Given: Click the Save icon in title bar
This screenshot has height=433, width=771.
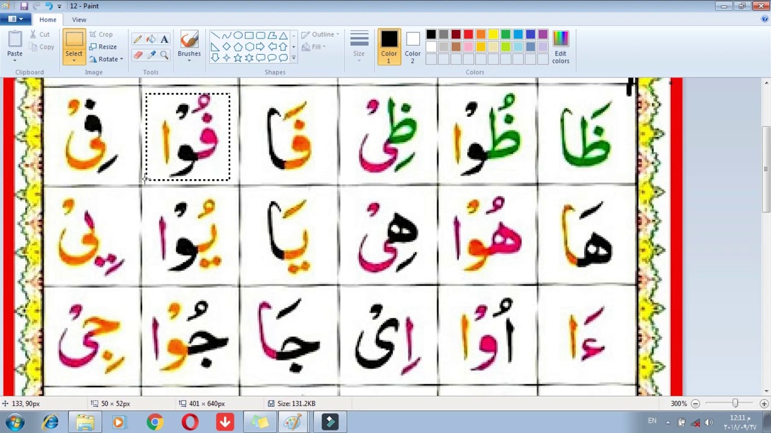Looking at the screenshot, I should point(24,6).
